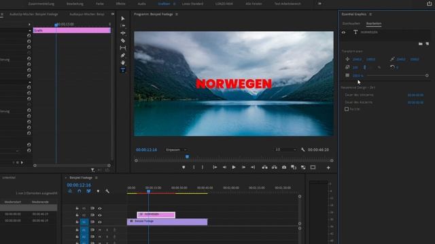Select the Track Select Forward tool
The width and height of the screenshot is (435, 244).
(123, 26)
